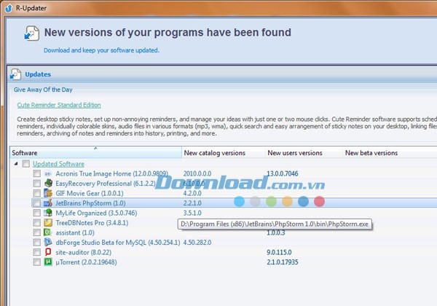437x306 pixels.
Task: Click users version 9.0.115.0
Action: [279, 252]
